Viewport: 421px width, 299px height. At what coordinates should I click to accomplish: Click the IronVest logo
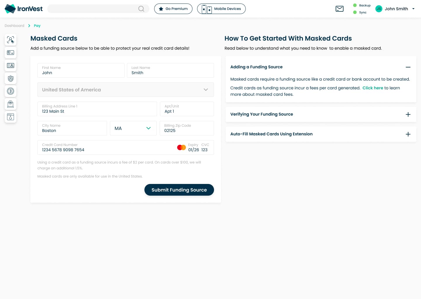click(24, 9)
